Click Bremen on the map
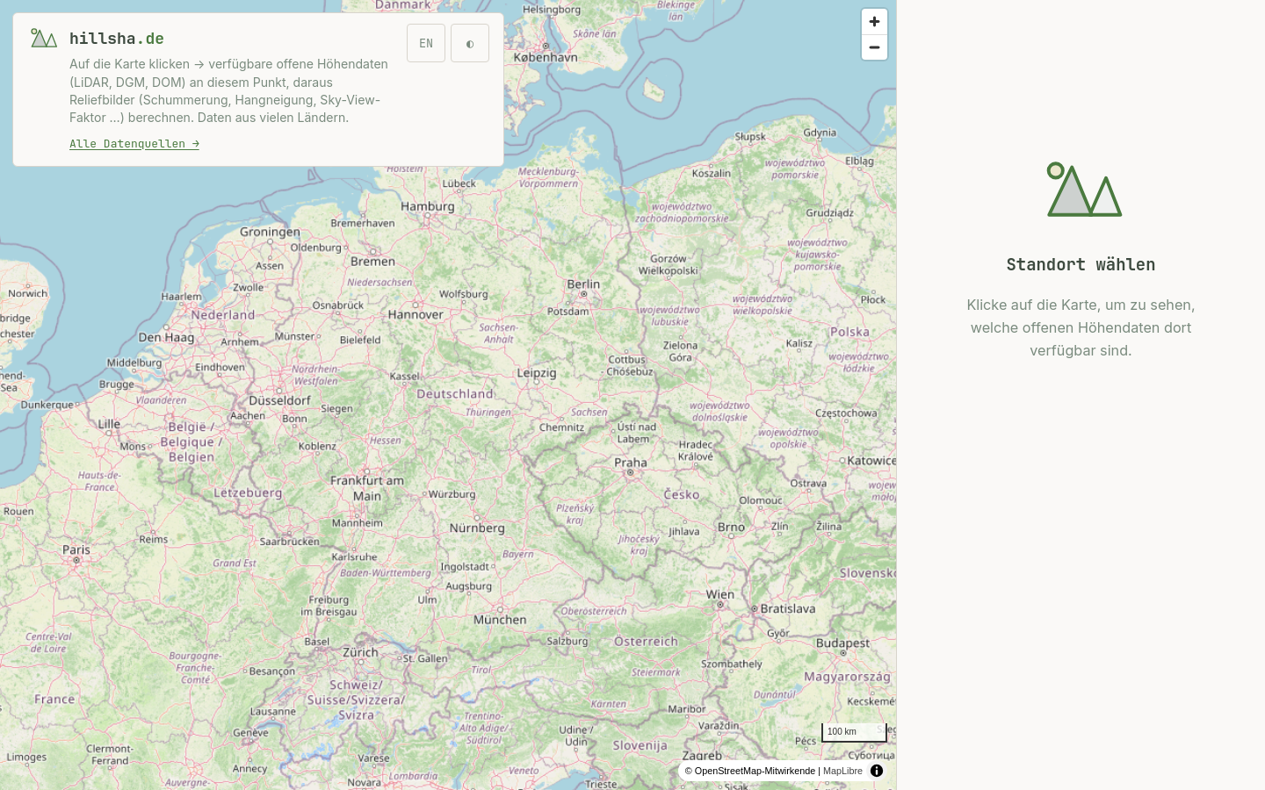This screenshot has height=790, width=1265. tap(372, 262)
